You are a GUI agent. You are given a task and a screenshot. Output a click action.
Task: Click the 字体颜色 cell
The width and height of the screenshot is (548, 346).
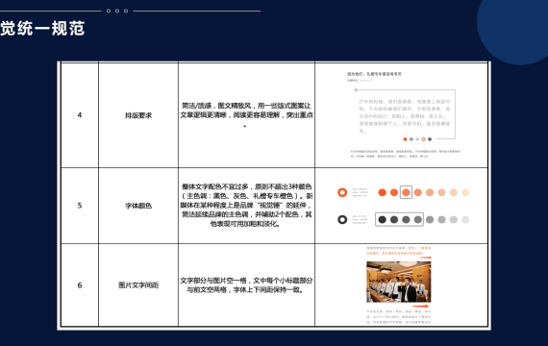(x=138, y=206)
